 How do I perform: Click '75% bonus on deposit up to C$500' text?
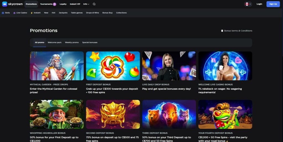108,137
